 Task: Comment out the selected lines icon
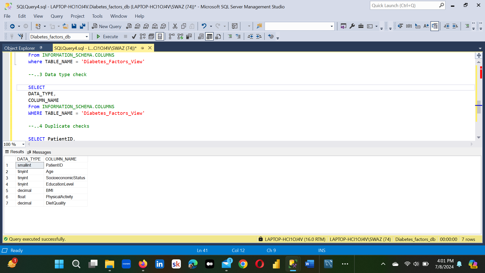230,37
